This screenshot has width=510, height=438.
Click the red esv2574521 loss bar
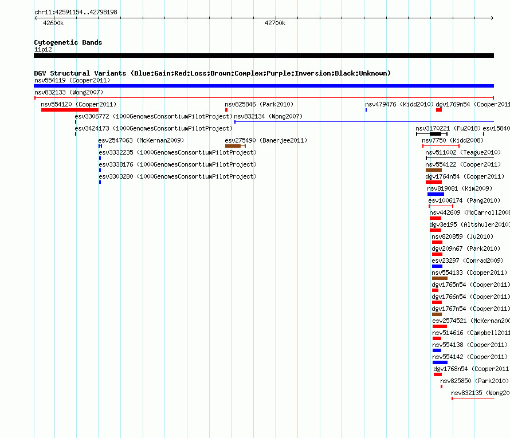[x=440, y=326]
